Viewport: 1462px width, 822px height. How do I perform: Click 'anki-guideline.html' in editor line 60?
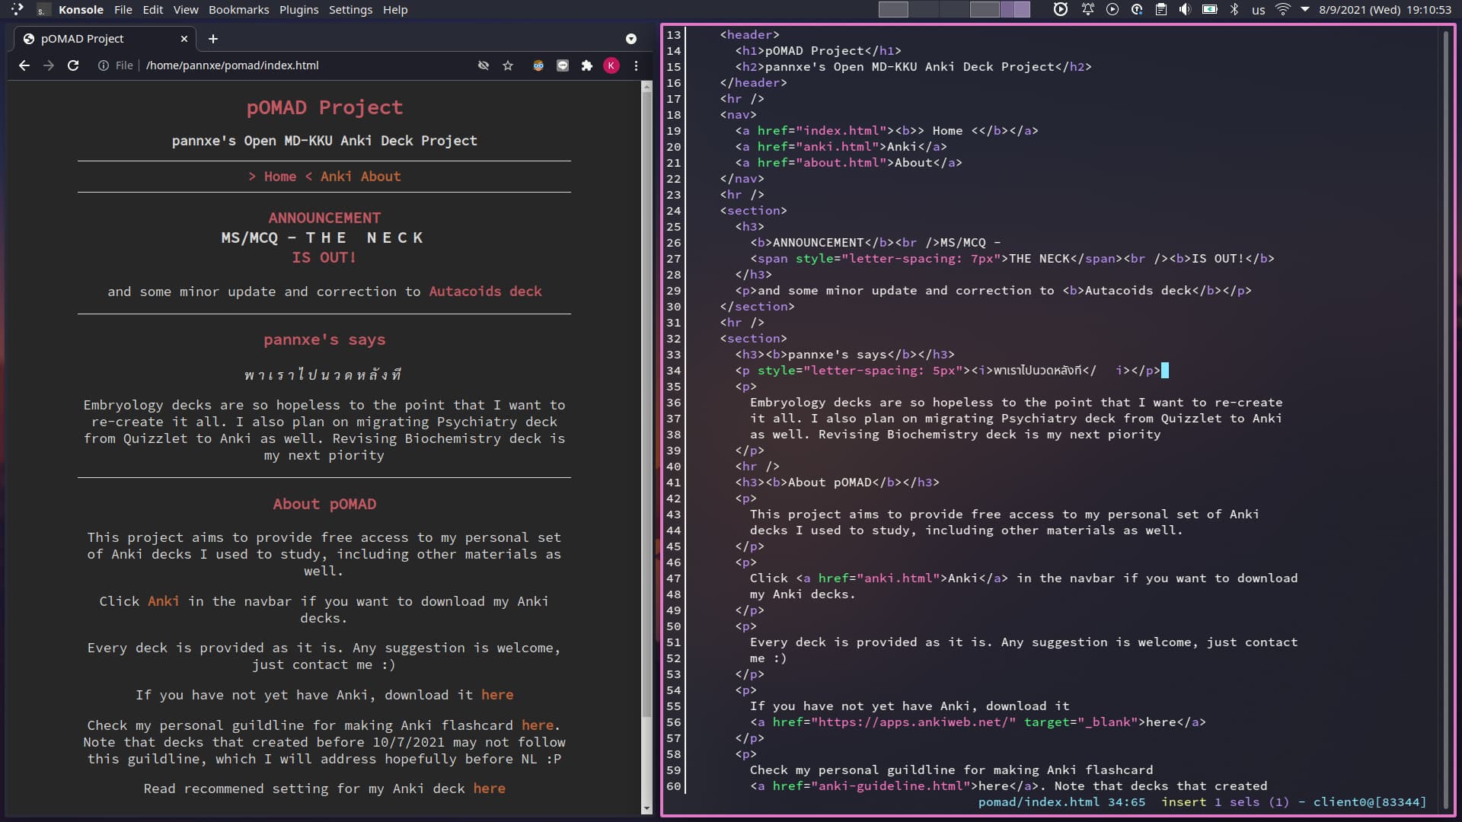(891, 786)
